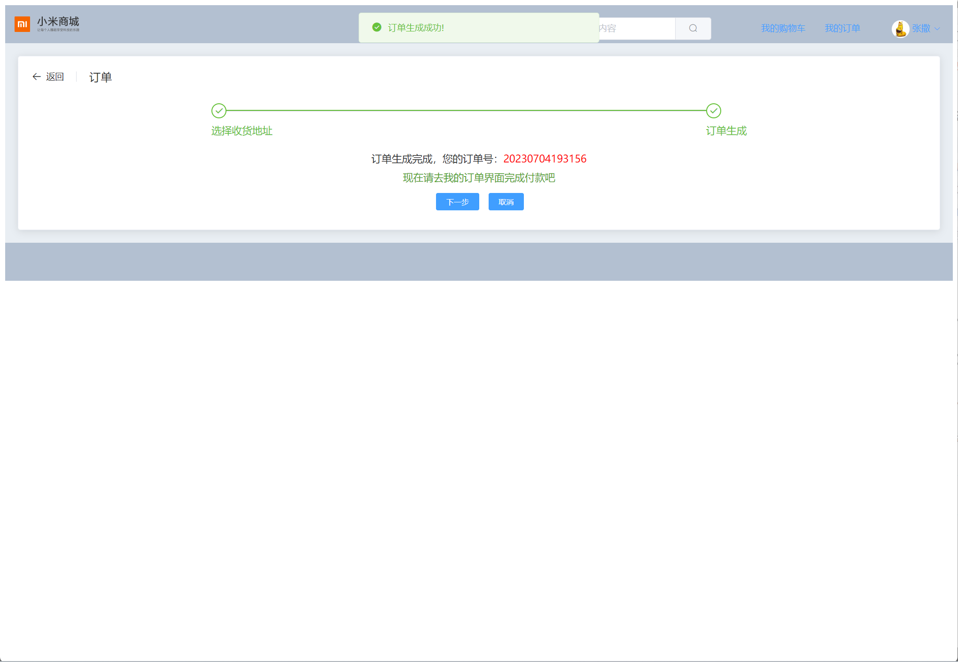Click the 返回 back label
Screen dimensions: 958x662
click(55, 77)
